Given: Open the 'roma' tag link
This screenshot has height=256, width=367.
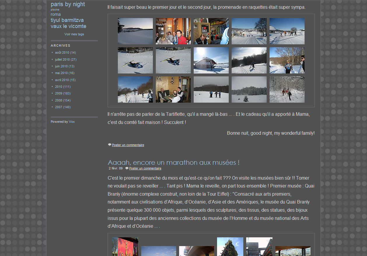Looking at the screenshot, I should [56, 14].
